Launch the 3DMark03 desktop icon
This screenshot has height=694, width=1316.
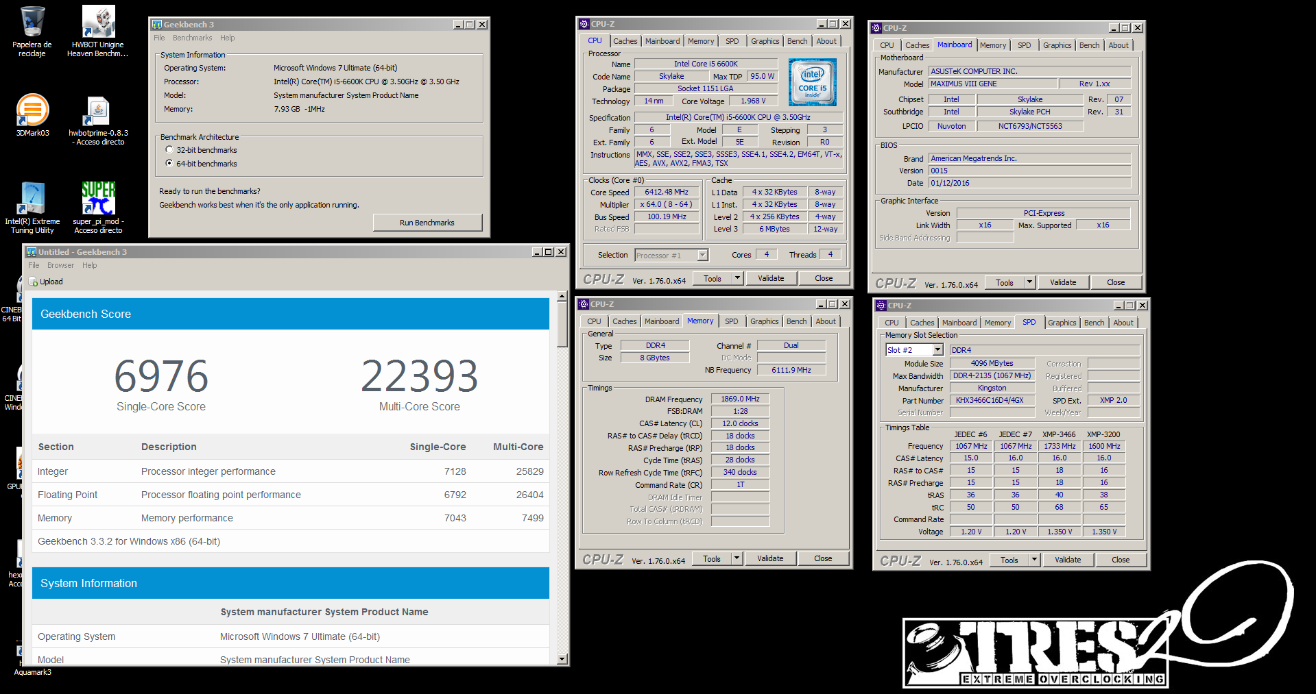(x=32, y=115)
